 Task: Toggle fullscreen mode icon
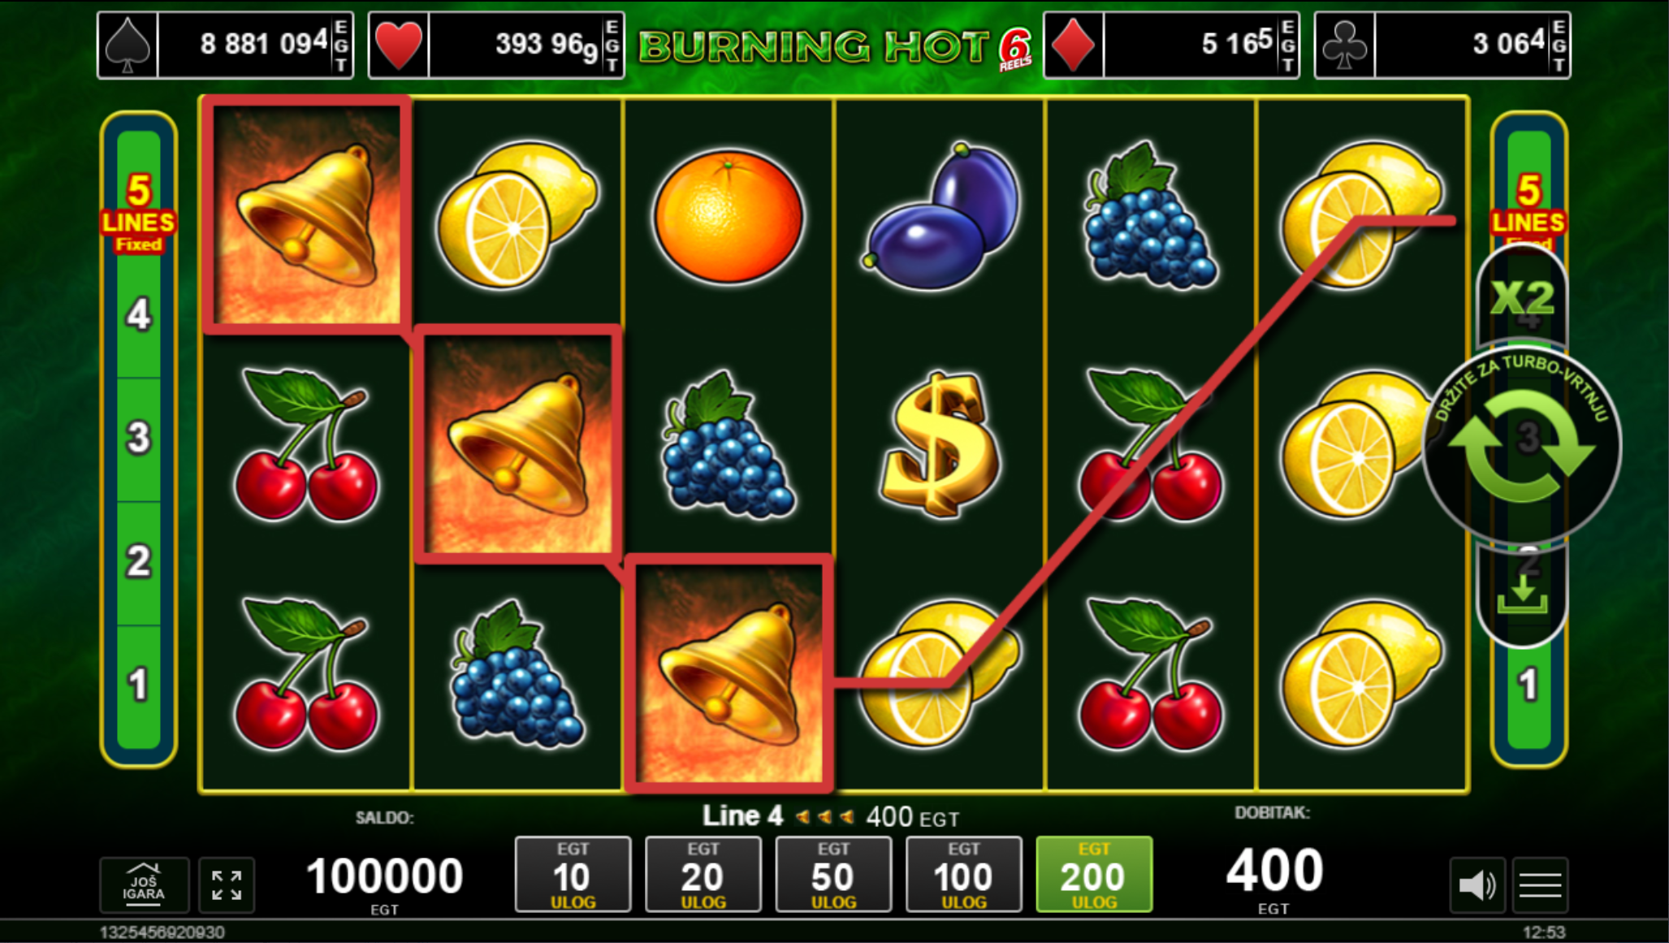227,885
